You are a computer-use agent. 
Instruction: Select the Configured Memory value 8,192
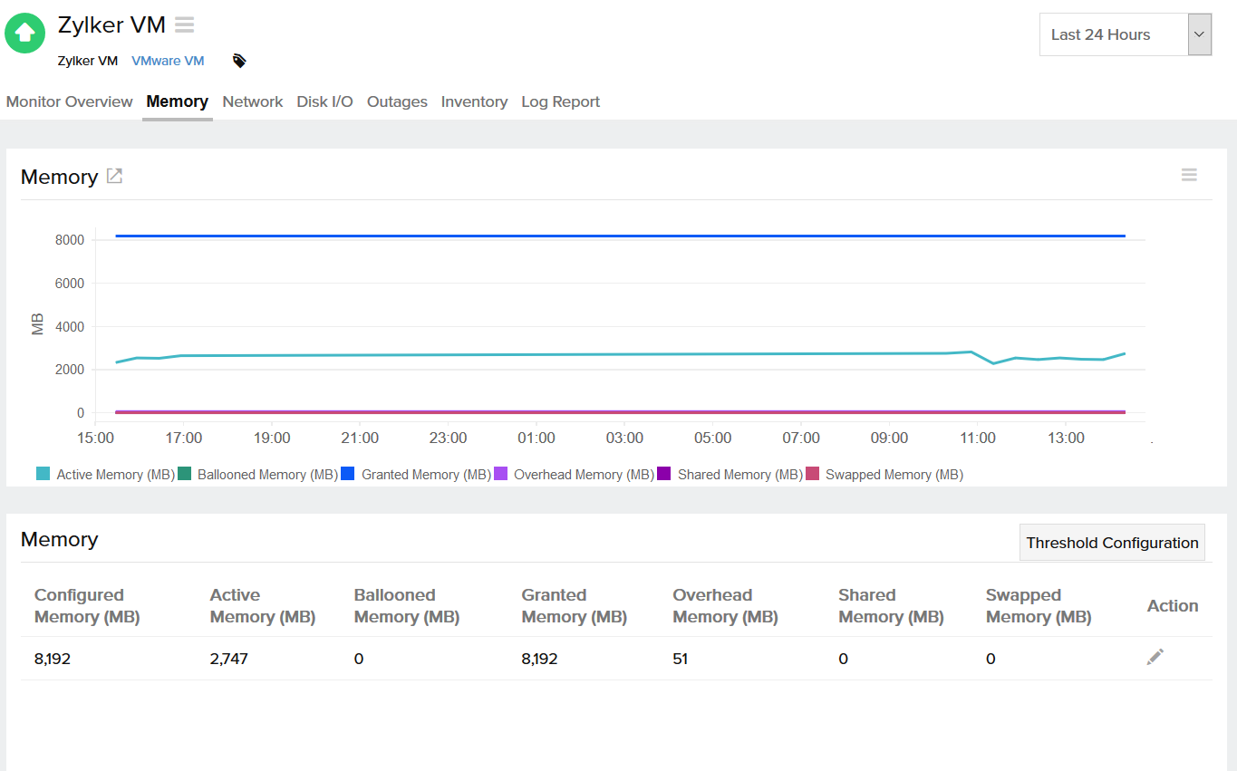[52, 659]
